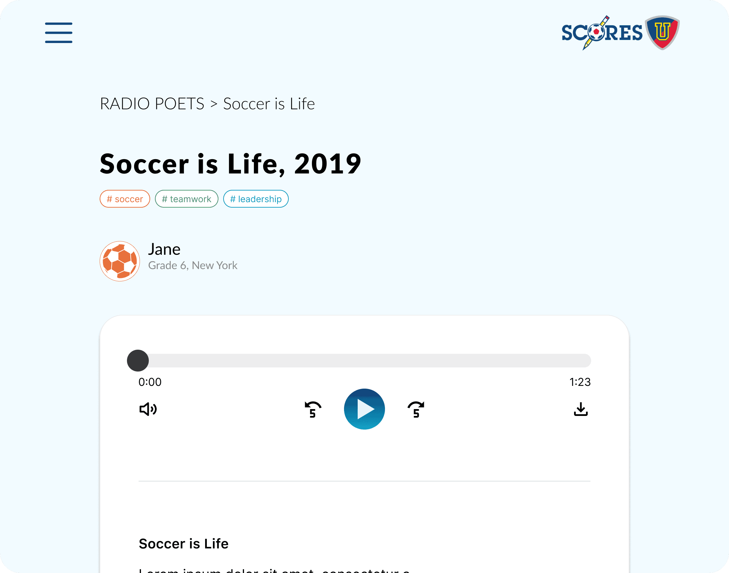Image resolution: width=729 pixels, height=573 pixels.
Task: Select the # leadership tag
Action: point(256,199)
